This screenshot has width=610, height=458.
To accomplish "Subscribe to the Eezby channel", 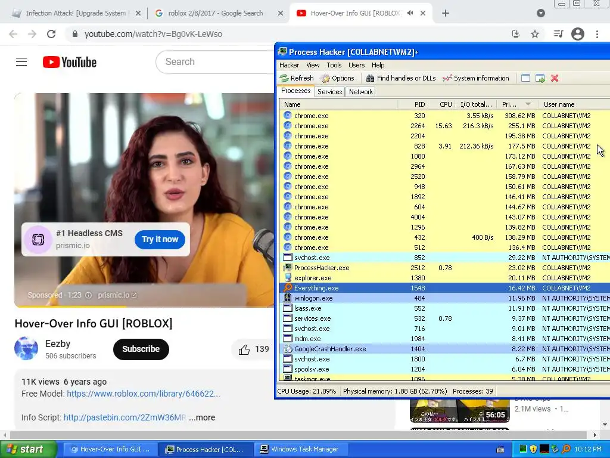I will click(141, 349).
